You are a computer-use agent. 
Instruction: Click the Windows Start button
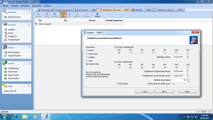[4, 117]
